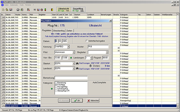Select flight row number 143
The image size is (180, 112).
pos(89,17)
